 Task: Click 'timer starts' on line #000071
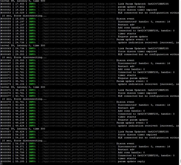127,75
